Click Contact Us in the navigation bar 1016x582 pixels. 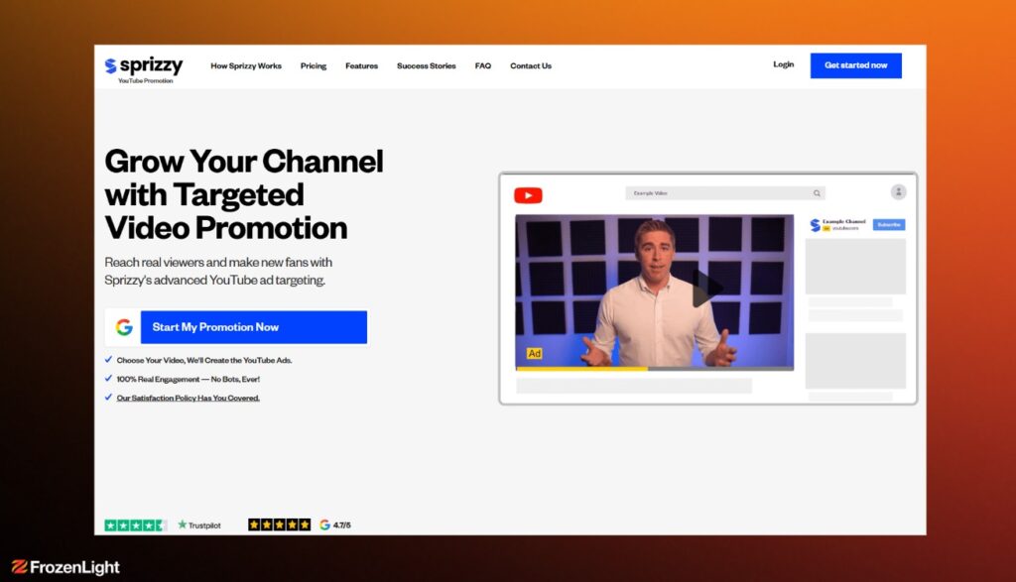pyautogui.click(x=531, y=66)
